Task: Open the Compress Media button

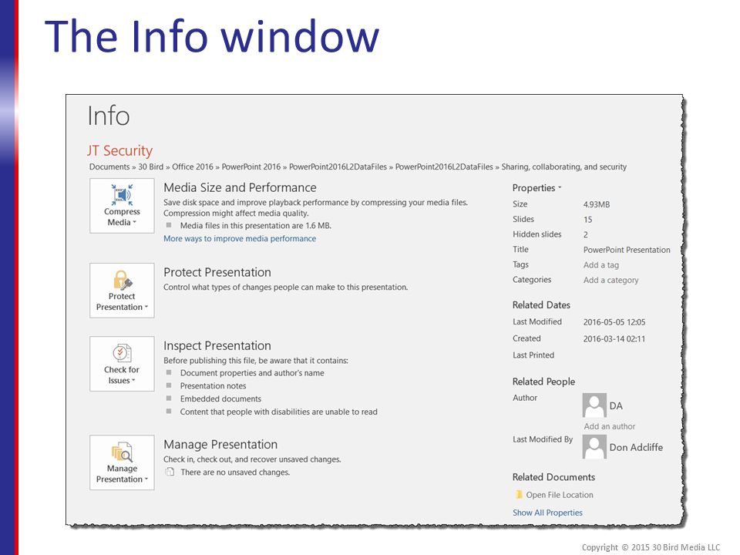Action: (x=122, y=206)
